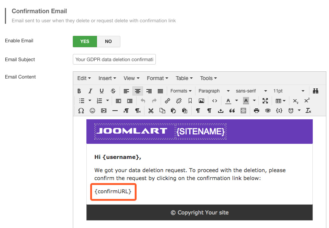Expand the 11pt font size dropdown
Image resolution: width=329 pixels, height=228 pixels.
tap(289, 91)
